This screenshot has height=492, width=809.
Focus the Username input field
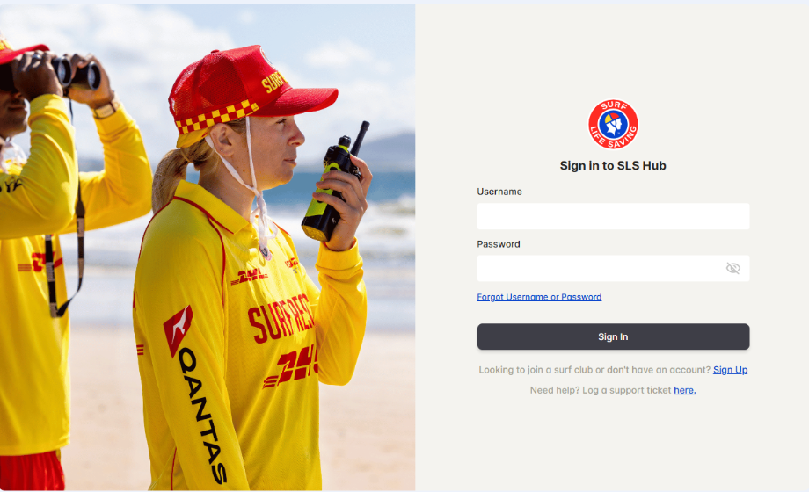(613, 216)
